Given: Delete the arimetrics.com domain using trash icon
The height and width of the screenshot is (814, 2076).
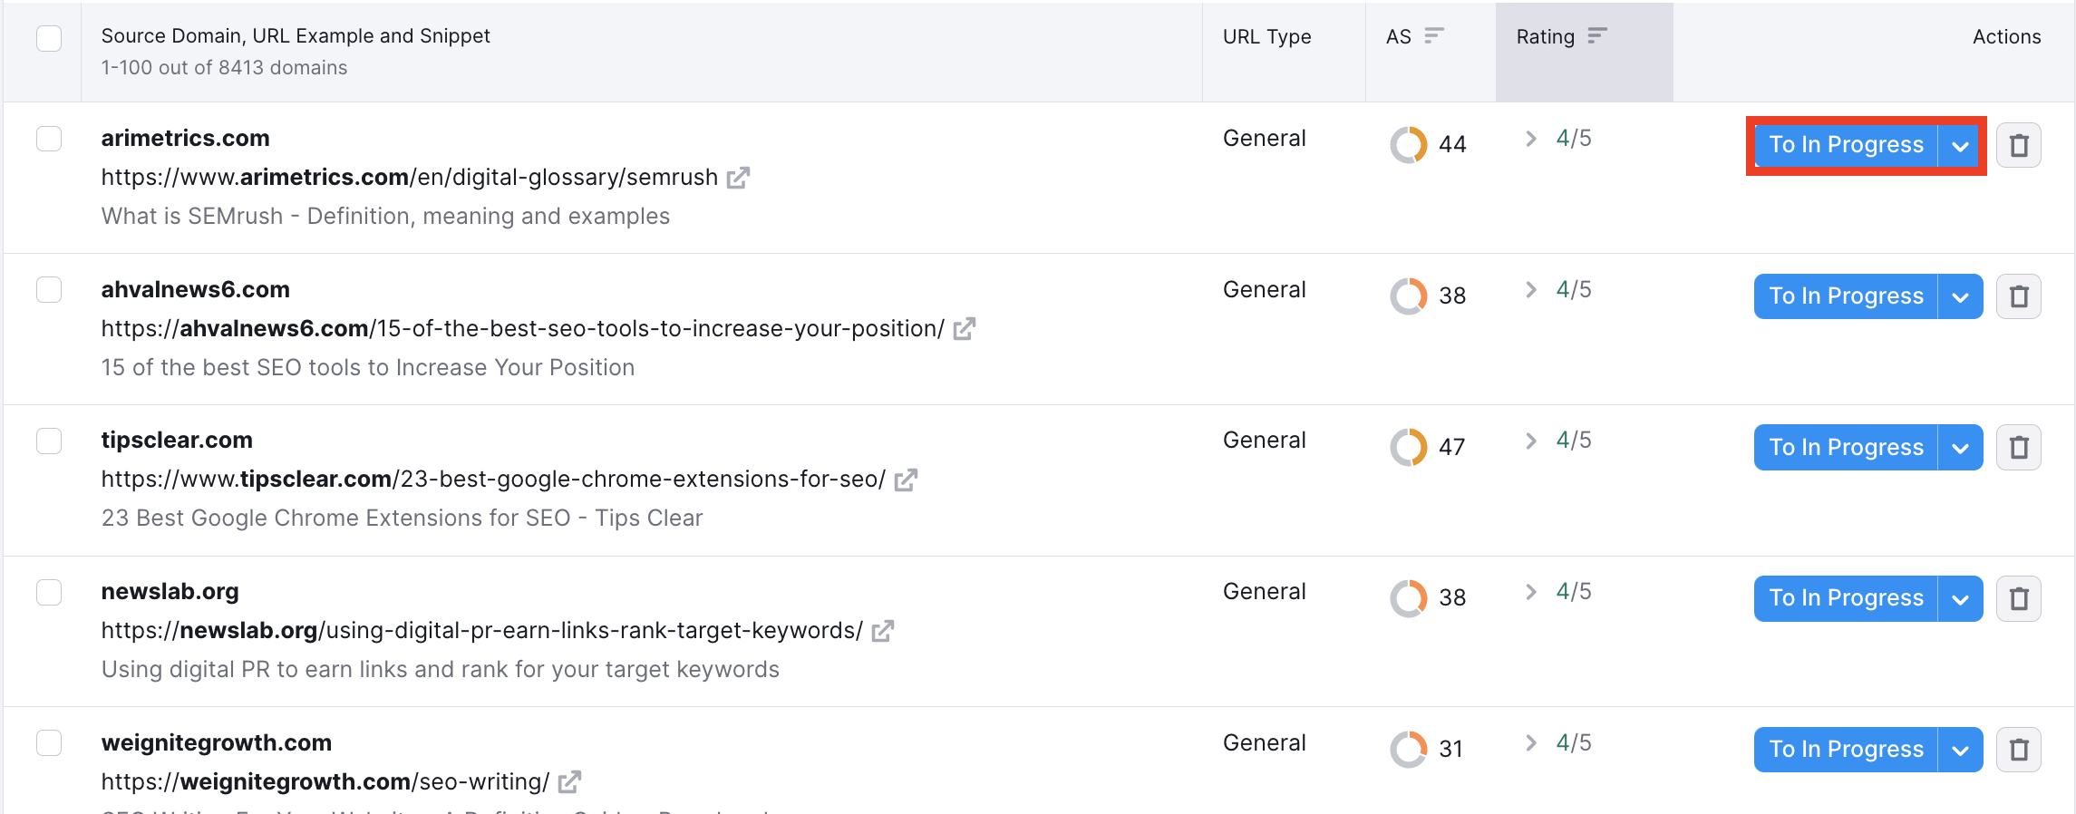Looking at the screenshot, I should (2019, 144).
